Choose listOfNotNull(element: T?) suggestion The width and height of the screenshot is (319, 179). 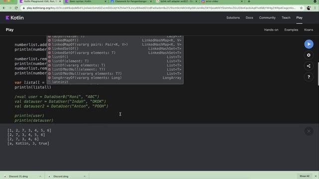coord(115,70)
